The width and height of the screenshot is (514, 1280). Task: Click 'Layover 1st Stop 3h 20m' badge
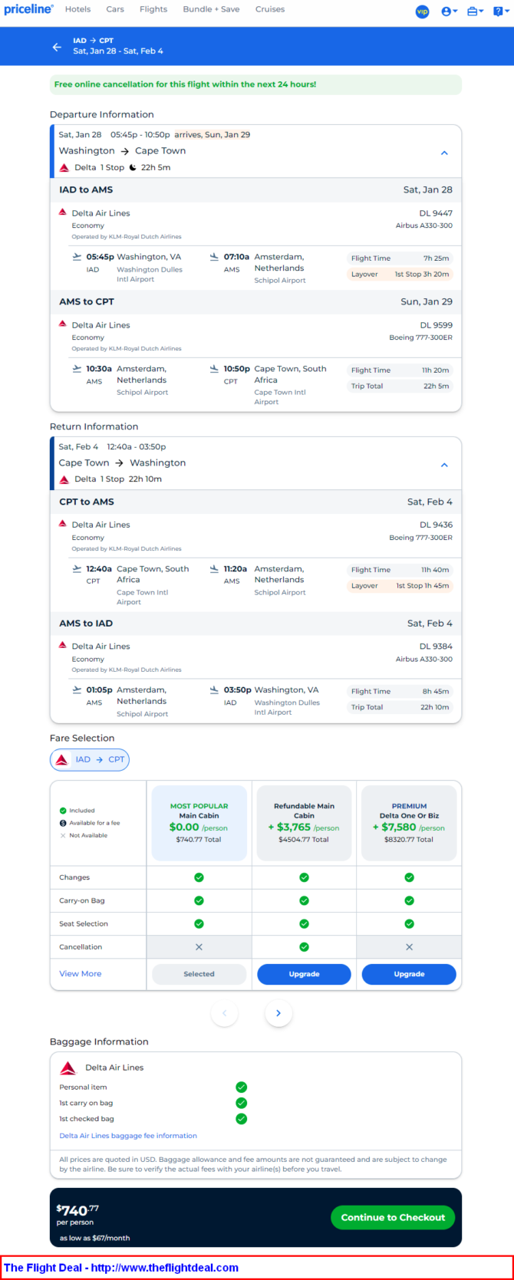(400, 274)
